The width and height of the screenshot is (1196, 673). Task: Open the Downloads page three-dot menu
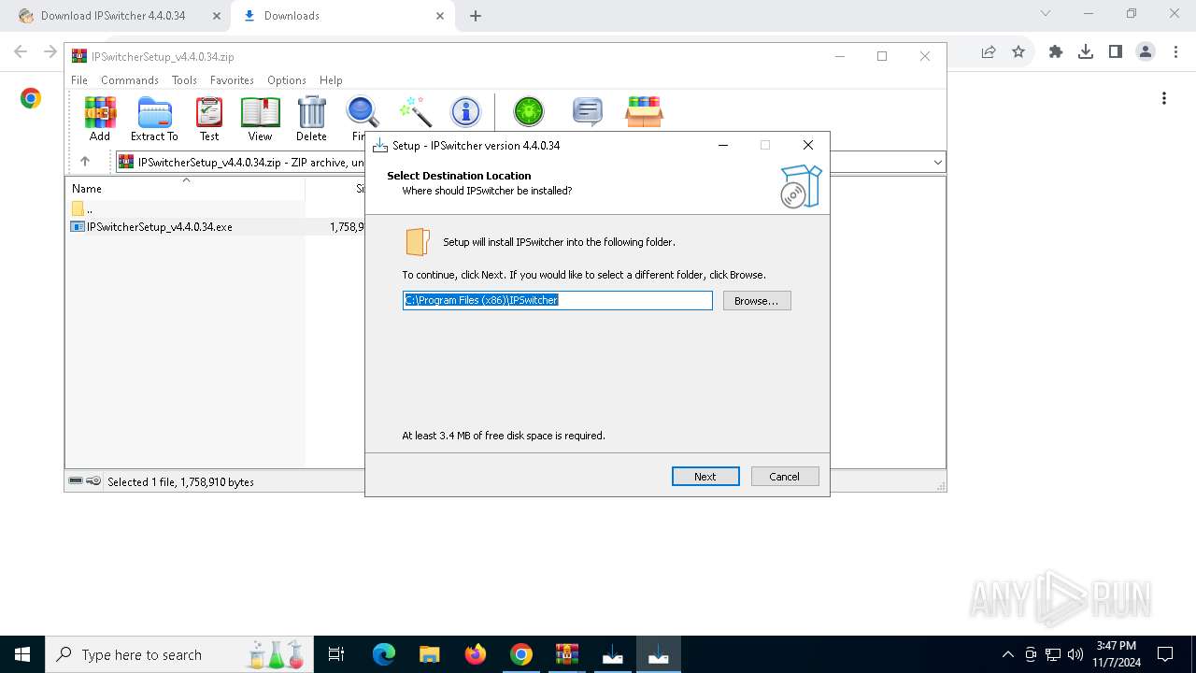[x=1164, y=98]
